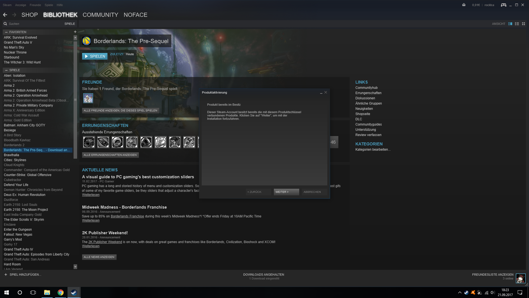
Task: Switch to grid view icon
Action: pyautogui.click(x=523, y=24)
